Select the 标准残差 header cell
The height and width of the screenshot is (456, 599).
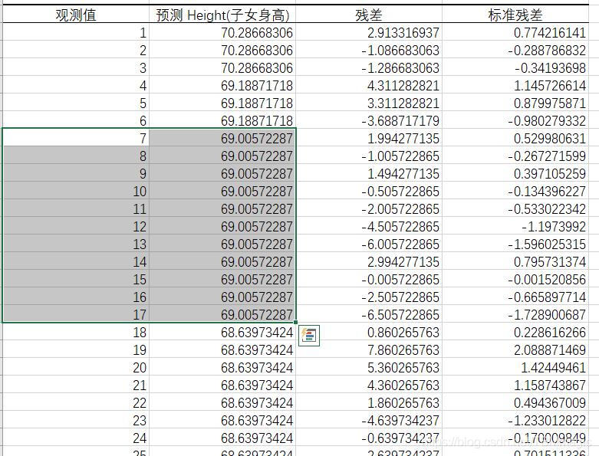(x=515, y=15)
